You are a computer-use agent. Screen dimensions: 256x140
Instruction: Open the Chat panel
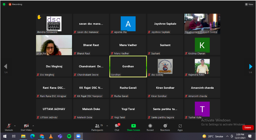click(x=117, y=127)
